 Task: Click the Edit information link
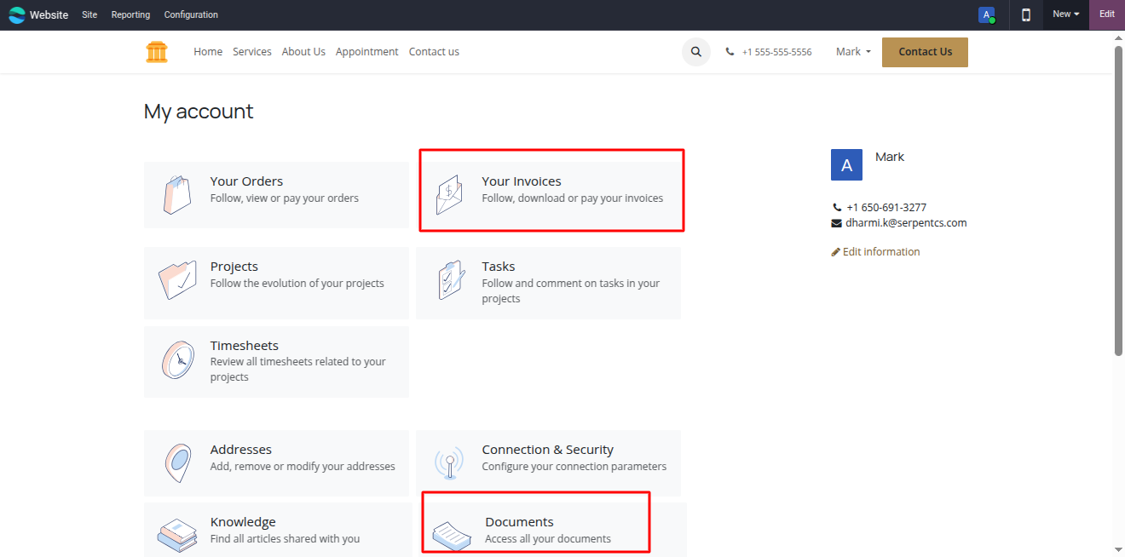(876, 252)
